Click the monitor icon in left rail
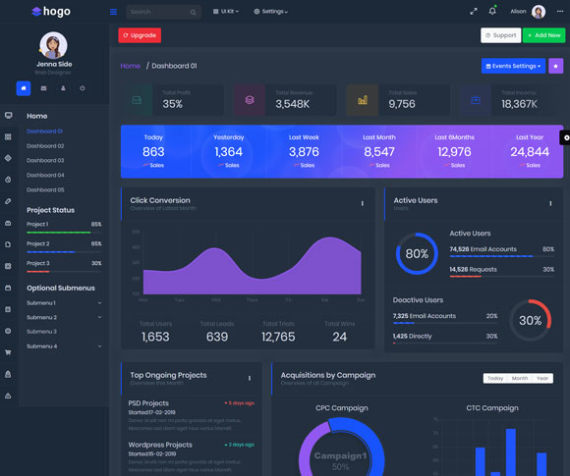Screen dimensions: 570x476 pyautogui.click(x=9, y=116)
